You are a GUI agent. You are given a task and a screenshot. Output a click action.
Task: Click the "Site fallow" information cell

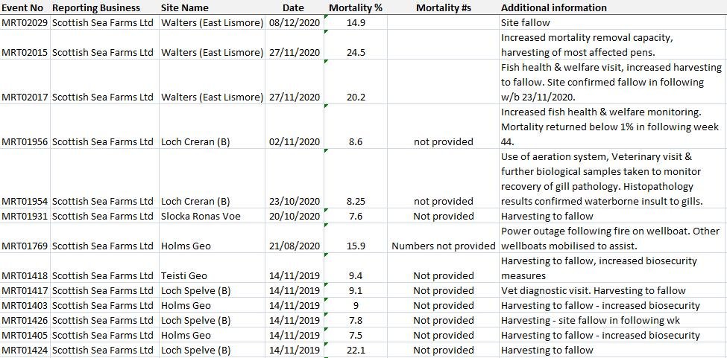click(526, 22)
